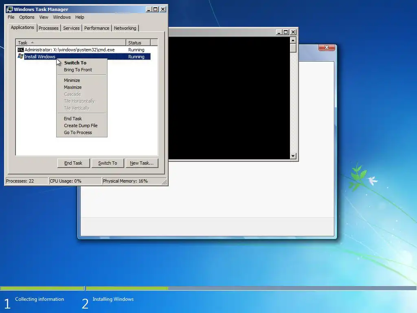The width and height of the screenshot is (417, 313).
Task: Open the View menu
Action: [44, 17]
